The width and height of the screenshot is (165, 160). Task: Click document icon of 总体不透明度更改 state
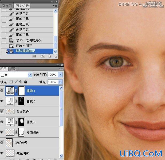(x=11, y=40)
